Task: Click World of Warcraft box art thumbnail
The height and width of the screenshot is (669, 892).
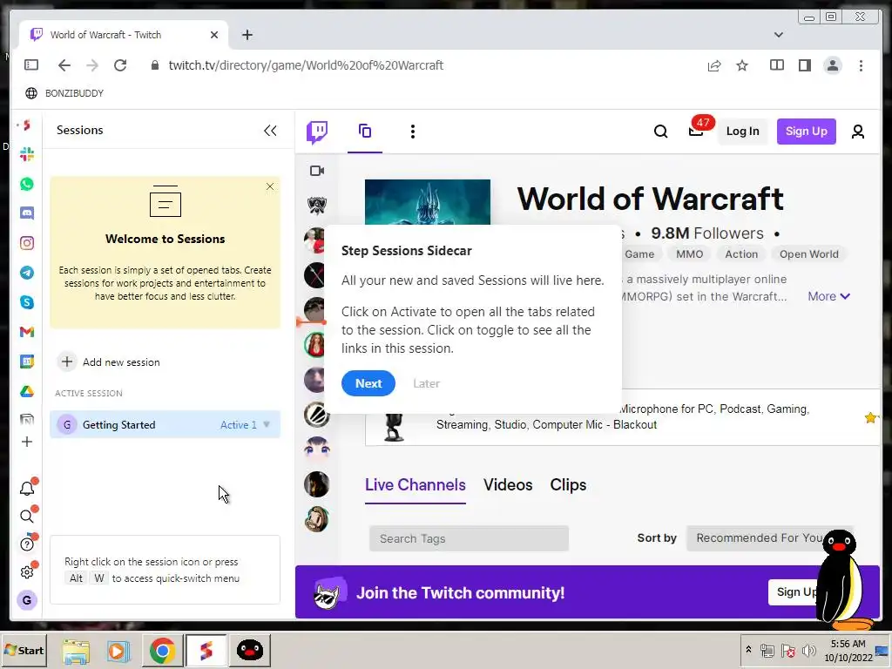Action: pos(427,202)
